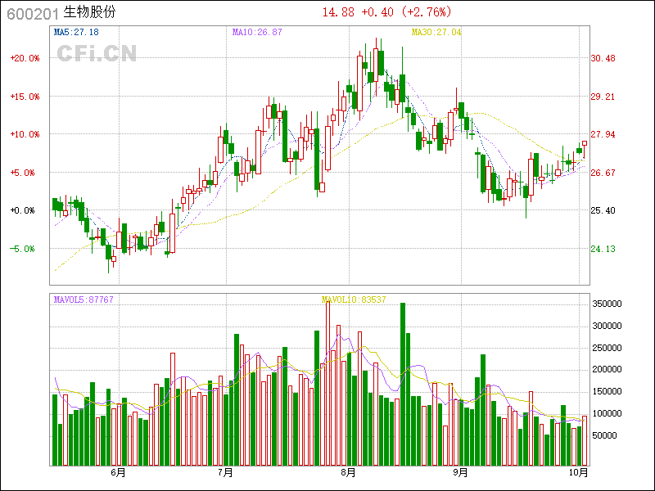Jump to the 6月 date marker
The height and width of the screenshot is (491, 655).
tap(118, 472)
